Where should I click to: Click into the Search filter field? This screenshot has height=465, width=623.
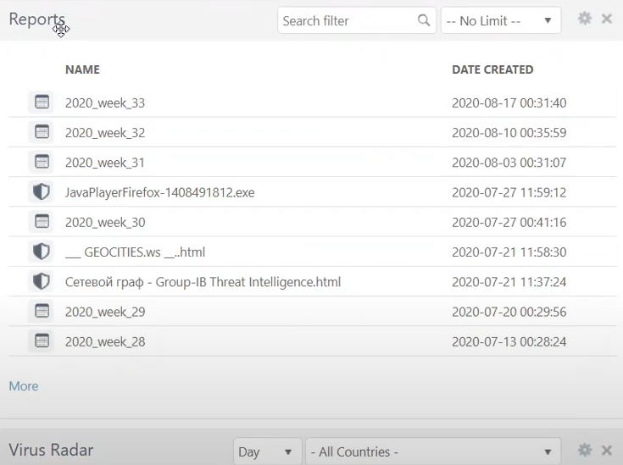tap(348, 20)
